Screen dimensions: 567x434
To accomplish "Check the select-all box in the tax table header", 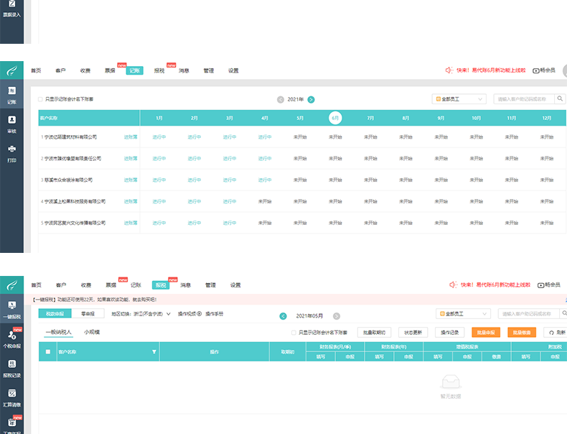I will 48,352.
